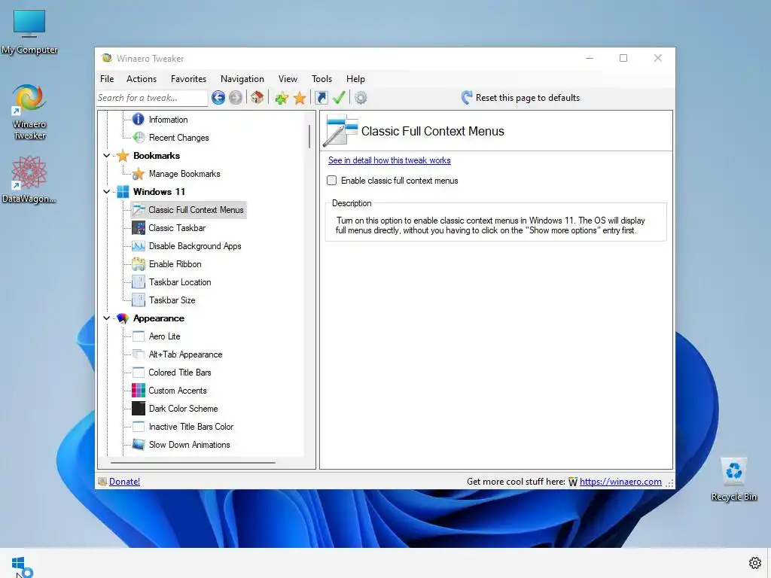This screenshot has height=578, width=771.
Task: Click the Taskbar Size icon
Action: (139, 300)
